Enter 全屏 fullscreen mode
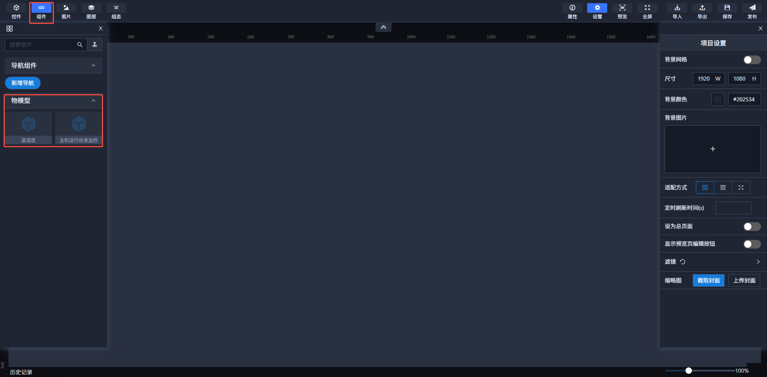Screen dimensions: 767x377 click(647, 12)
